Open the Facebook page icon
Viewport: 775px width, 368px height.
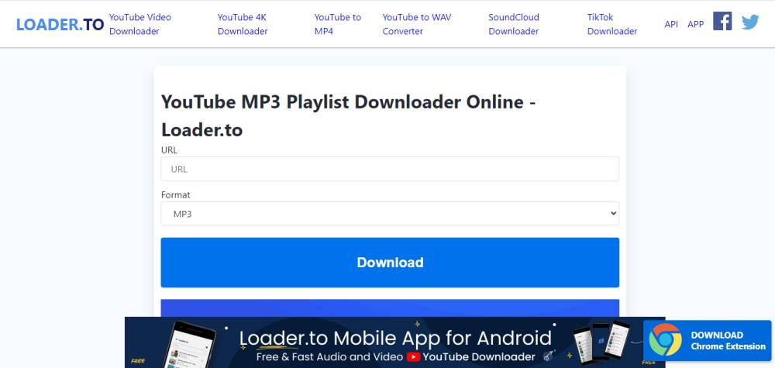pyautogui.click(x=722, y=21)
